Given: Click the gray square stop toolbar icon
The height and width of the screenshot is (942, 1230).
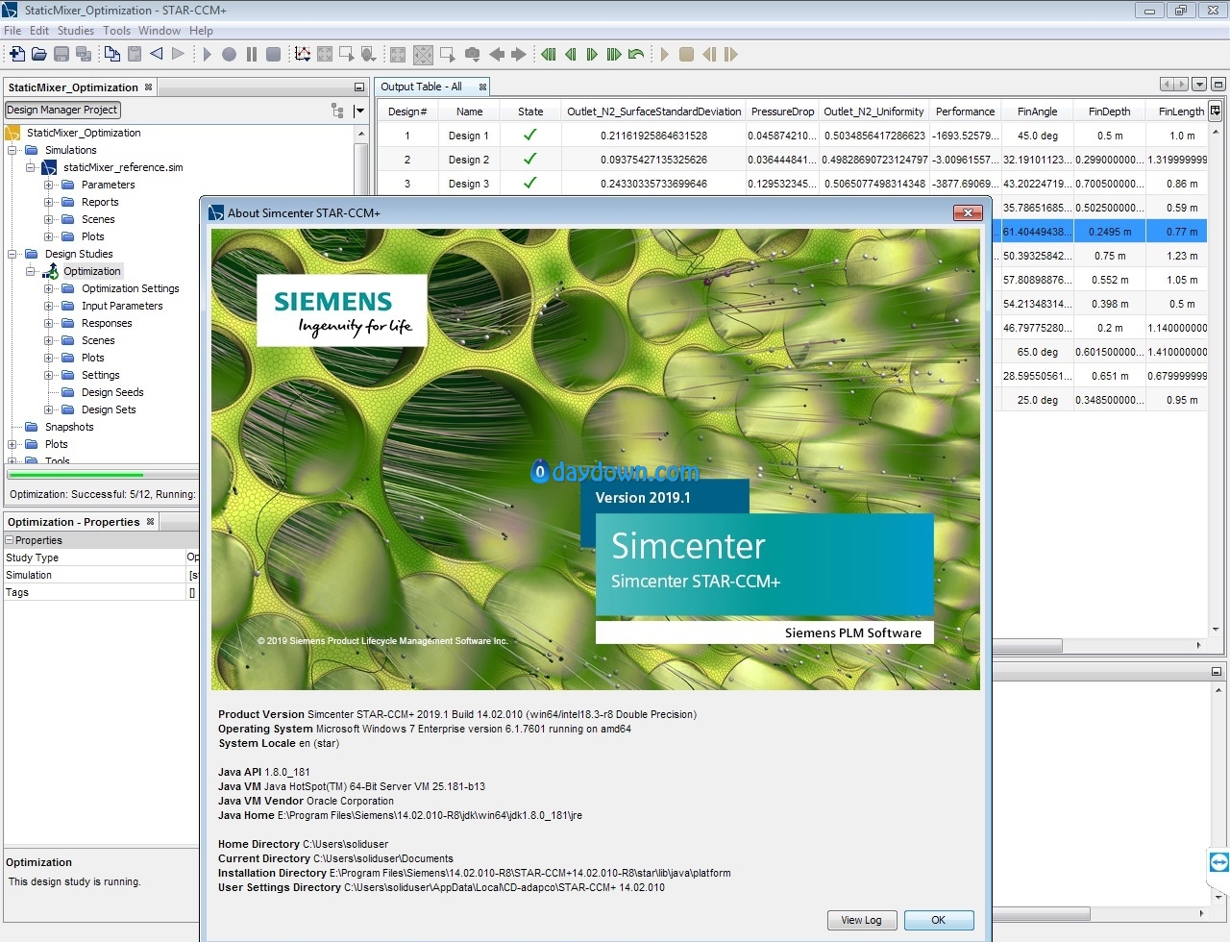Looking at the screenshot, I should click(273, 54).
